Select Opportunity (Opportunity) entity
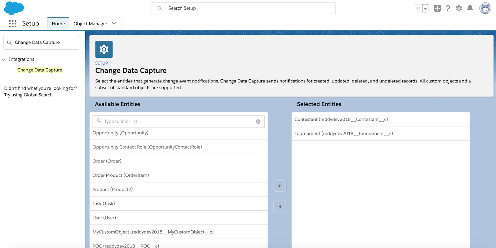 pyautogui.click(x=179, y=133)
